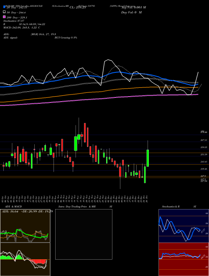This screenshot has width=209, height=276.
Task: Click the 251.39 price axis label
Action: (x=204, y=155)
